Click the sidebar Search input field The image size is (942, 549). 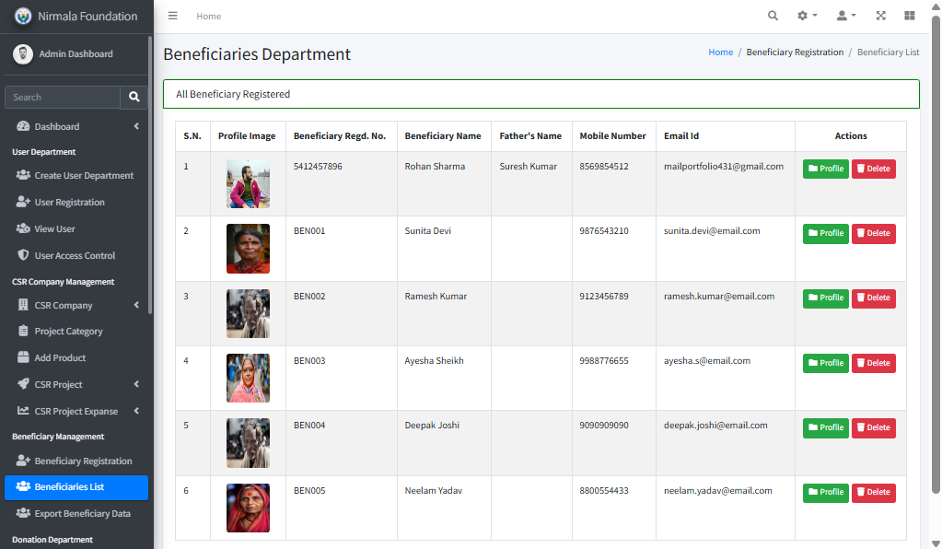coord(62,97)
